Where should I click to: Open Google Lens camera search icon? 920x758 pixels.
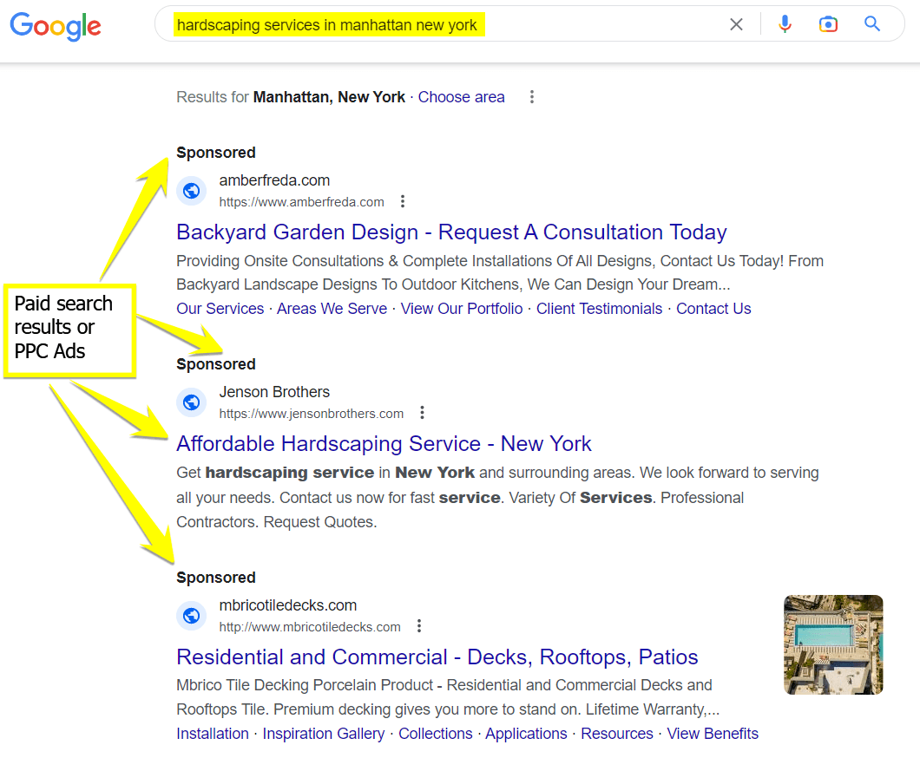click(x=828, y=24)
